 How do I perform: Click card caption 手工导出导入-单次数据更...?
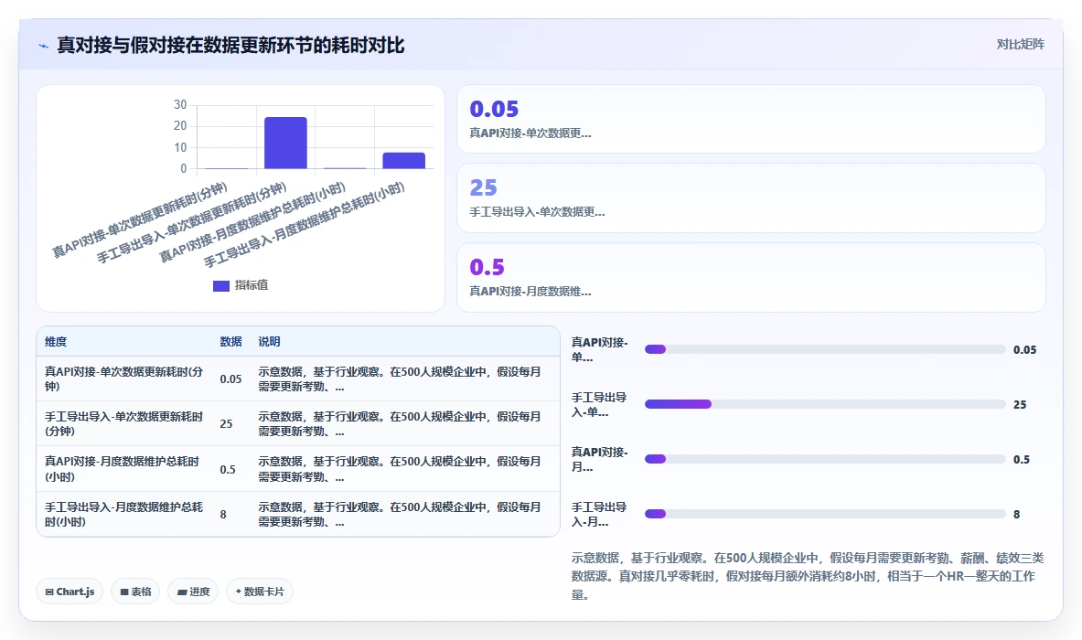point(537,212)
